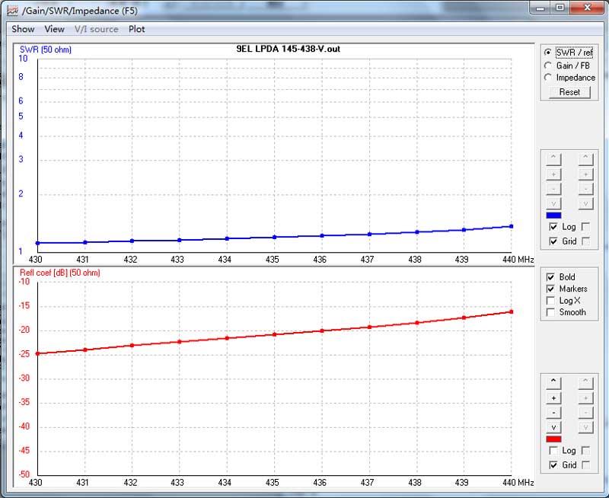Click right-column up arrow in Refl coef controls
This screenshot has height=498, width=609.
coord(585,382)
